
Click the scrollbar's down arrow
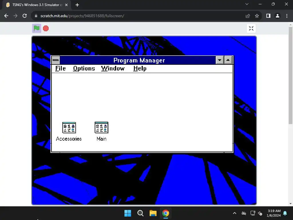[290, 204]
